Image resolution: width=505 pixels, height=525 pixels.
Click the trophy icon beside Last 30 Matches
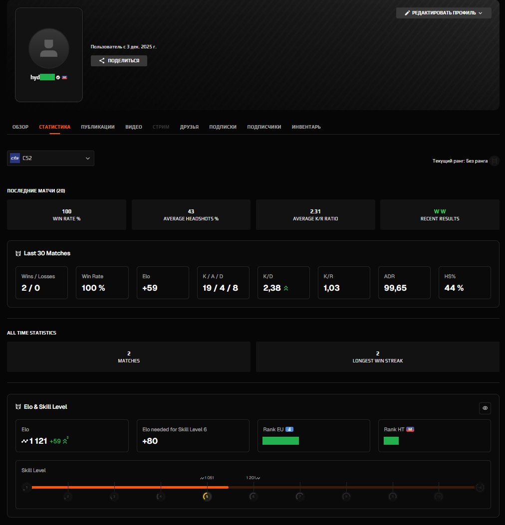click(x=18, y=253)
